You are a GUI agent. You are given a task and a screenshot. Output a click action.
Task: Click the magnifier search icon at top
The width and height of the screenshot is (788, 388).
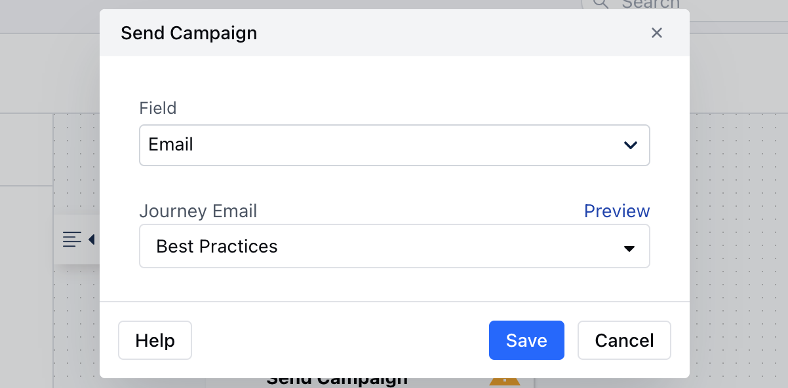601,3
